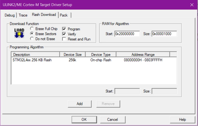This screenshot has width=198, height=126.
Task: Click the LOAD download icon
Action: (19, 33)
